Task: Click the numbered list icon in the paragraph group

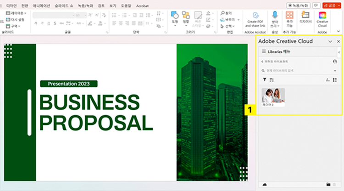Action: coord(124,15)
